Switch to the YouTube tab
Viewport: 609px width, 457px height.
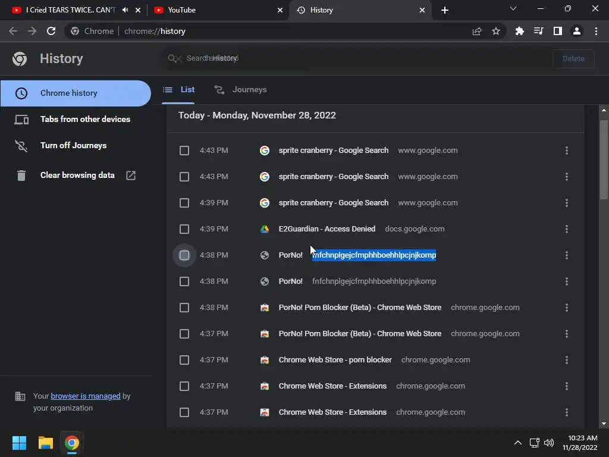[x=218, y=10]
